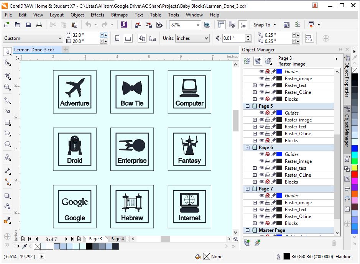This screenshot has height=264, width=360.
Task: Click the yellow color swatch in palette
Action: [x=355, y=168]
